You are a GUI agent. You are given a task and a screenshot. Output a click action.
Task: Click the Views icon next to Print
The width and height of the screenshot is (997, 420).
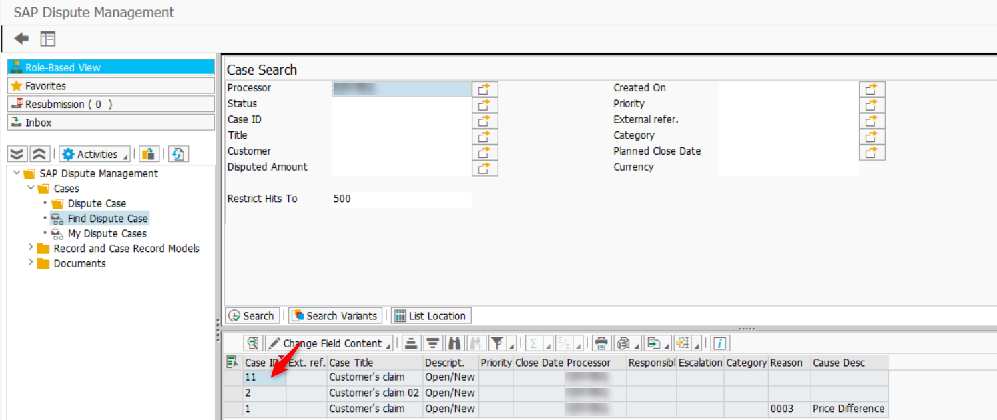[x=625, y=343]
